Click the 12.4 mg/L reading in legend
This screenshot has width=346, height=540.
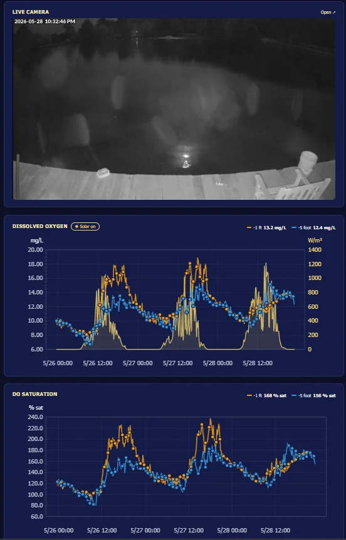tap(325, 227)
